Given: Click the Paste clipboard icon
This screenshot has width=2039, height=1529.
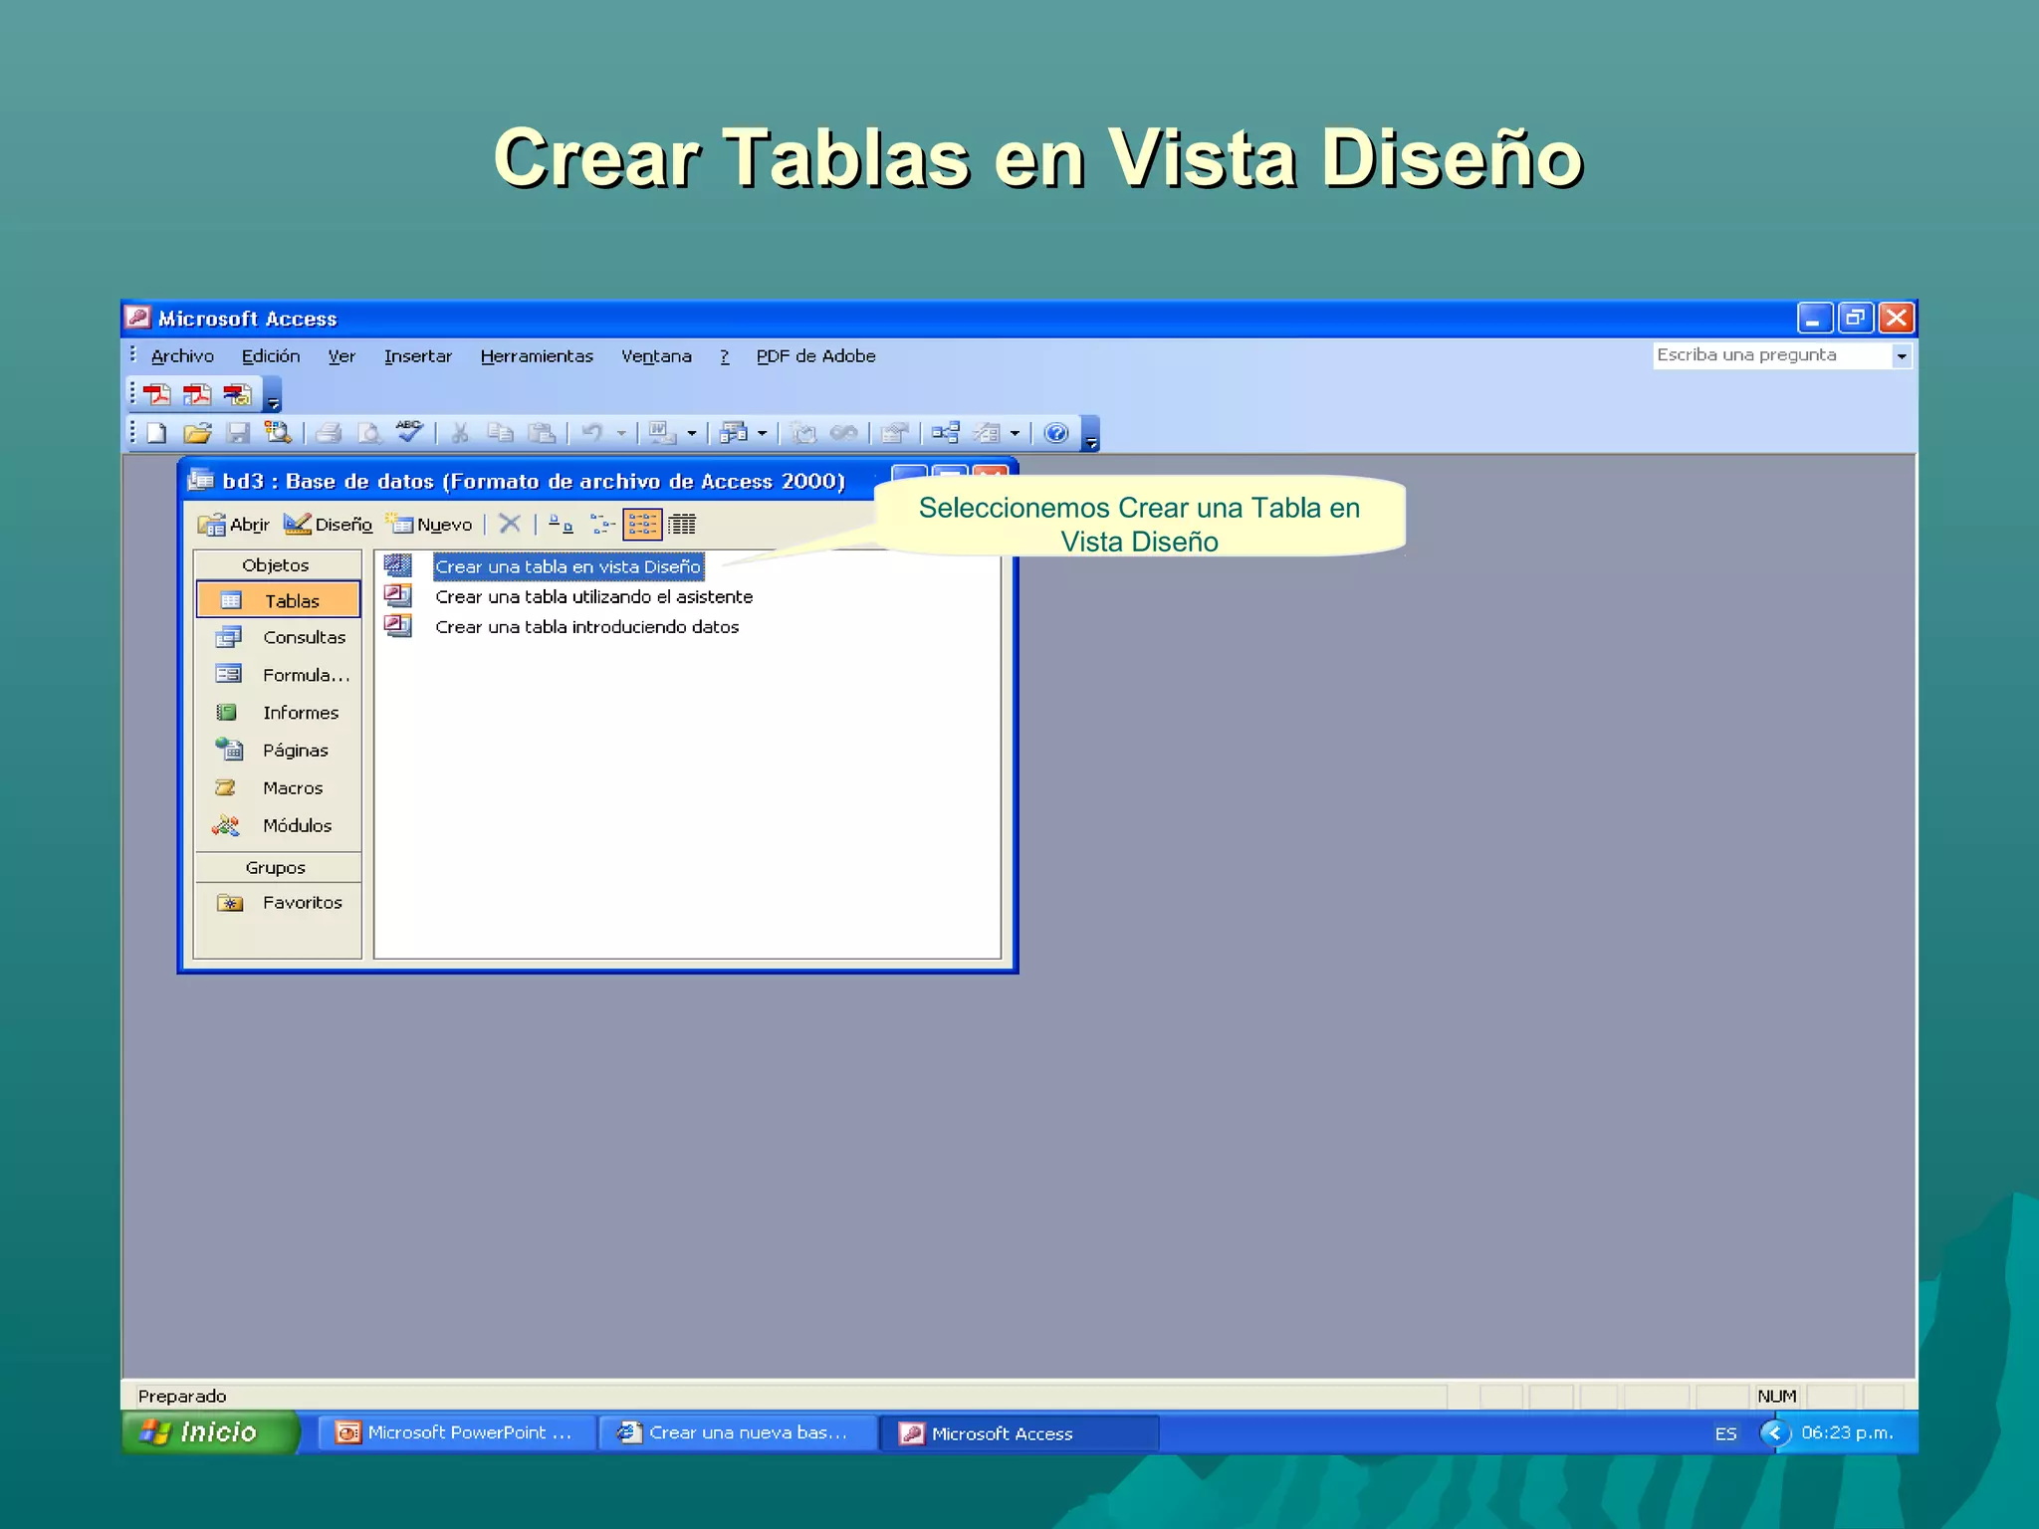Looking at the screenshot, I should pos(542,433).
